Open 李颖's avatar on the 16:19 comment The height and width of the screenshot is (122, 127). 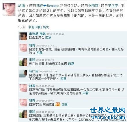pyautogui.click(x=23, y=62)
